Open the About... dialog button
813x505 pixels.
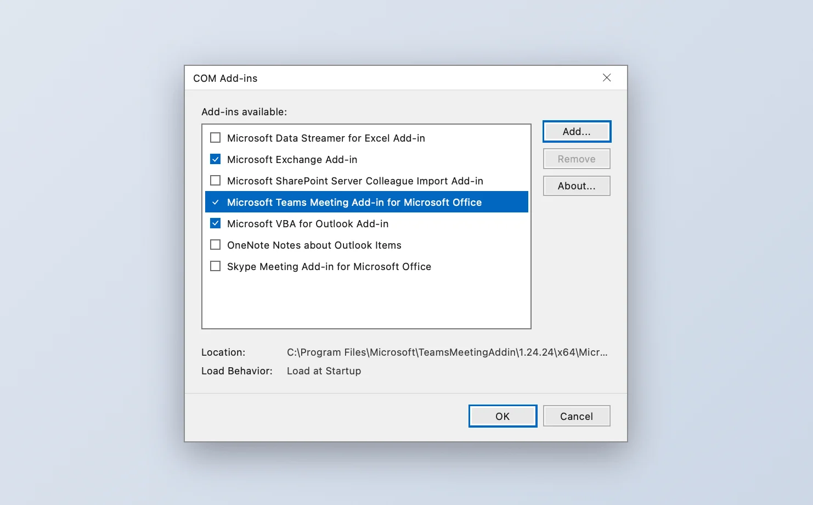point(577,186)
